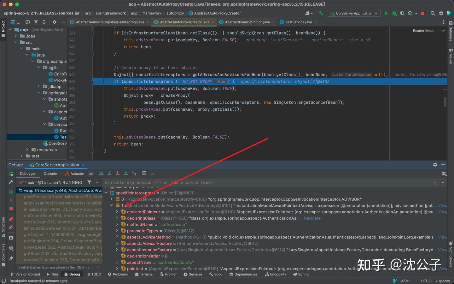
Task: Collapse all in Project panel toolbar
Action: click(44, 22)
